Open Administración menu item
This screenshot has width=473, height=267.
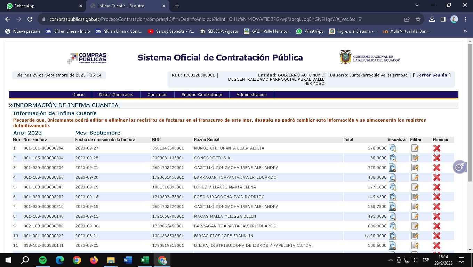[251, 95]
